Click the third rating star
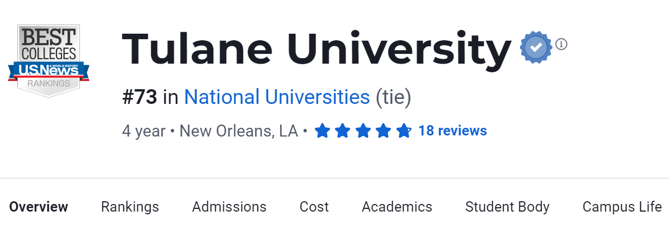The width and height of the screenshot is (669, 229). [x=363, y=131]
